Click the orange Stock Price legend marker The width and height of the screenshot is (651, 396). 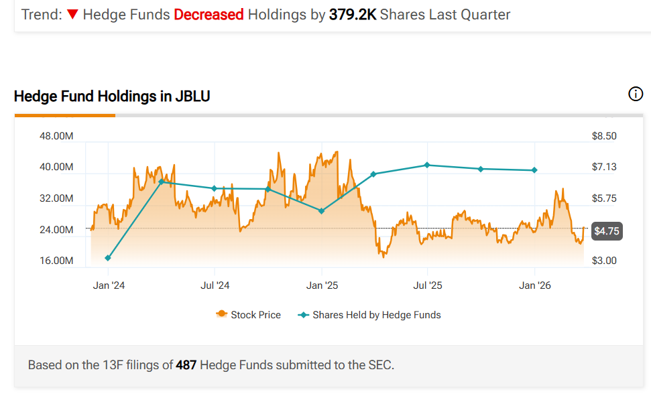click(x=221, y=314)
